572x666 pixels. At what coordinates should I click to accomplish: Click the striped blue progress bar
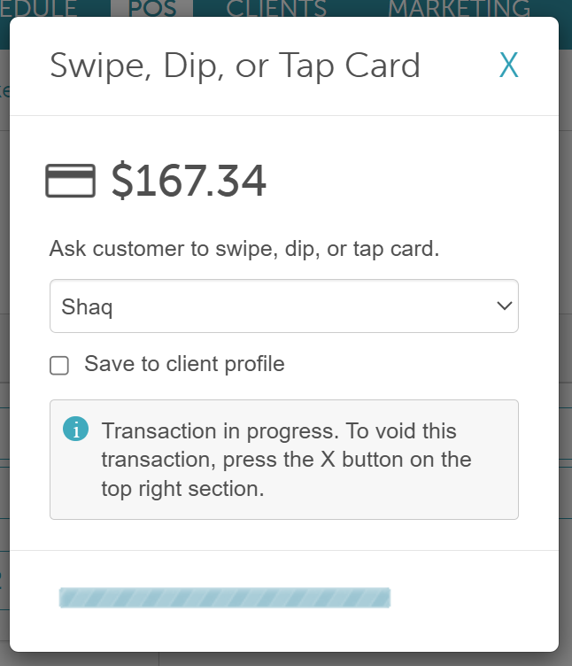coord(225,598)
